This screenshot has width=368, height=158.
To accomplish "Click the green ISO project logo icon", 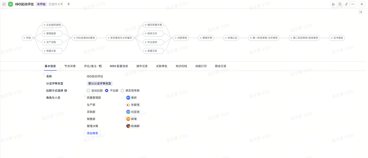I will point(11,4).
